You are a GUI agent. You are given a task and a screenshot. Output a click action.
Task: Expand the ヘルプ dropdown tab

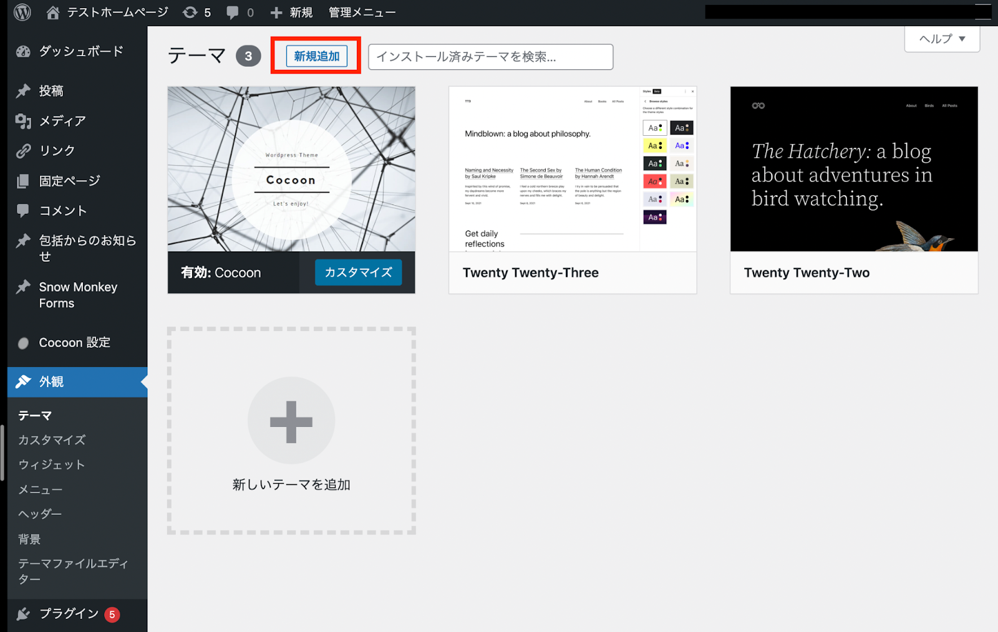pyautogui.click(x=942, y=39)
